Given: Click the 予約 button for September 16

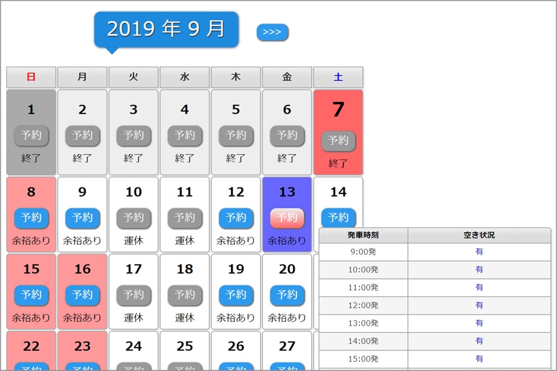Looking at the screenshot, I should (x=82, y=295).
